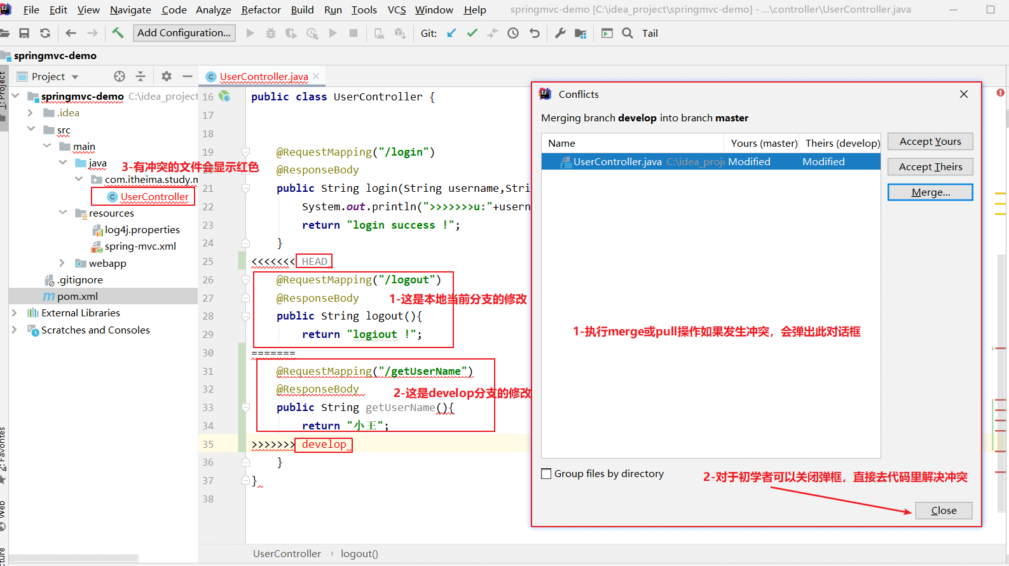Screen dimensions: 1009x566
Task: Click the Merge... button
Action: pyautogui.click(x=930, y=192)
